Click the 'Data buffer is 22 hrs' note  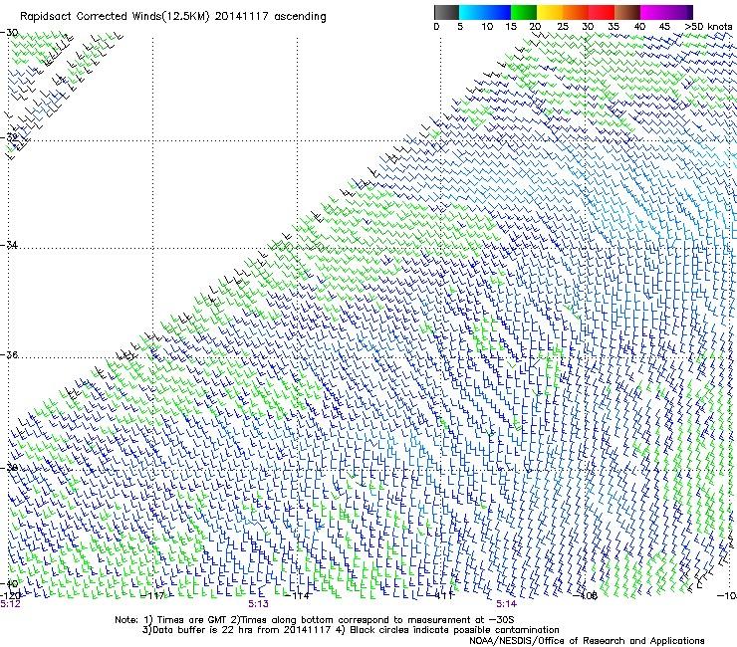click(x=351, y=630)
